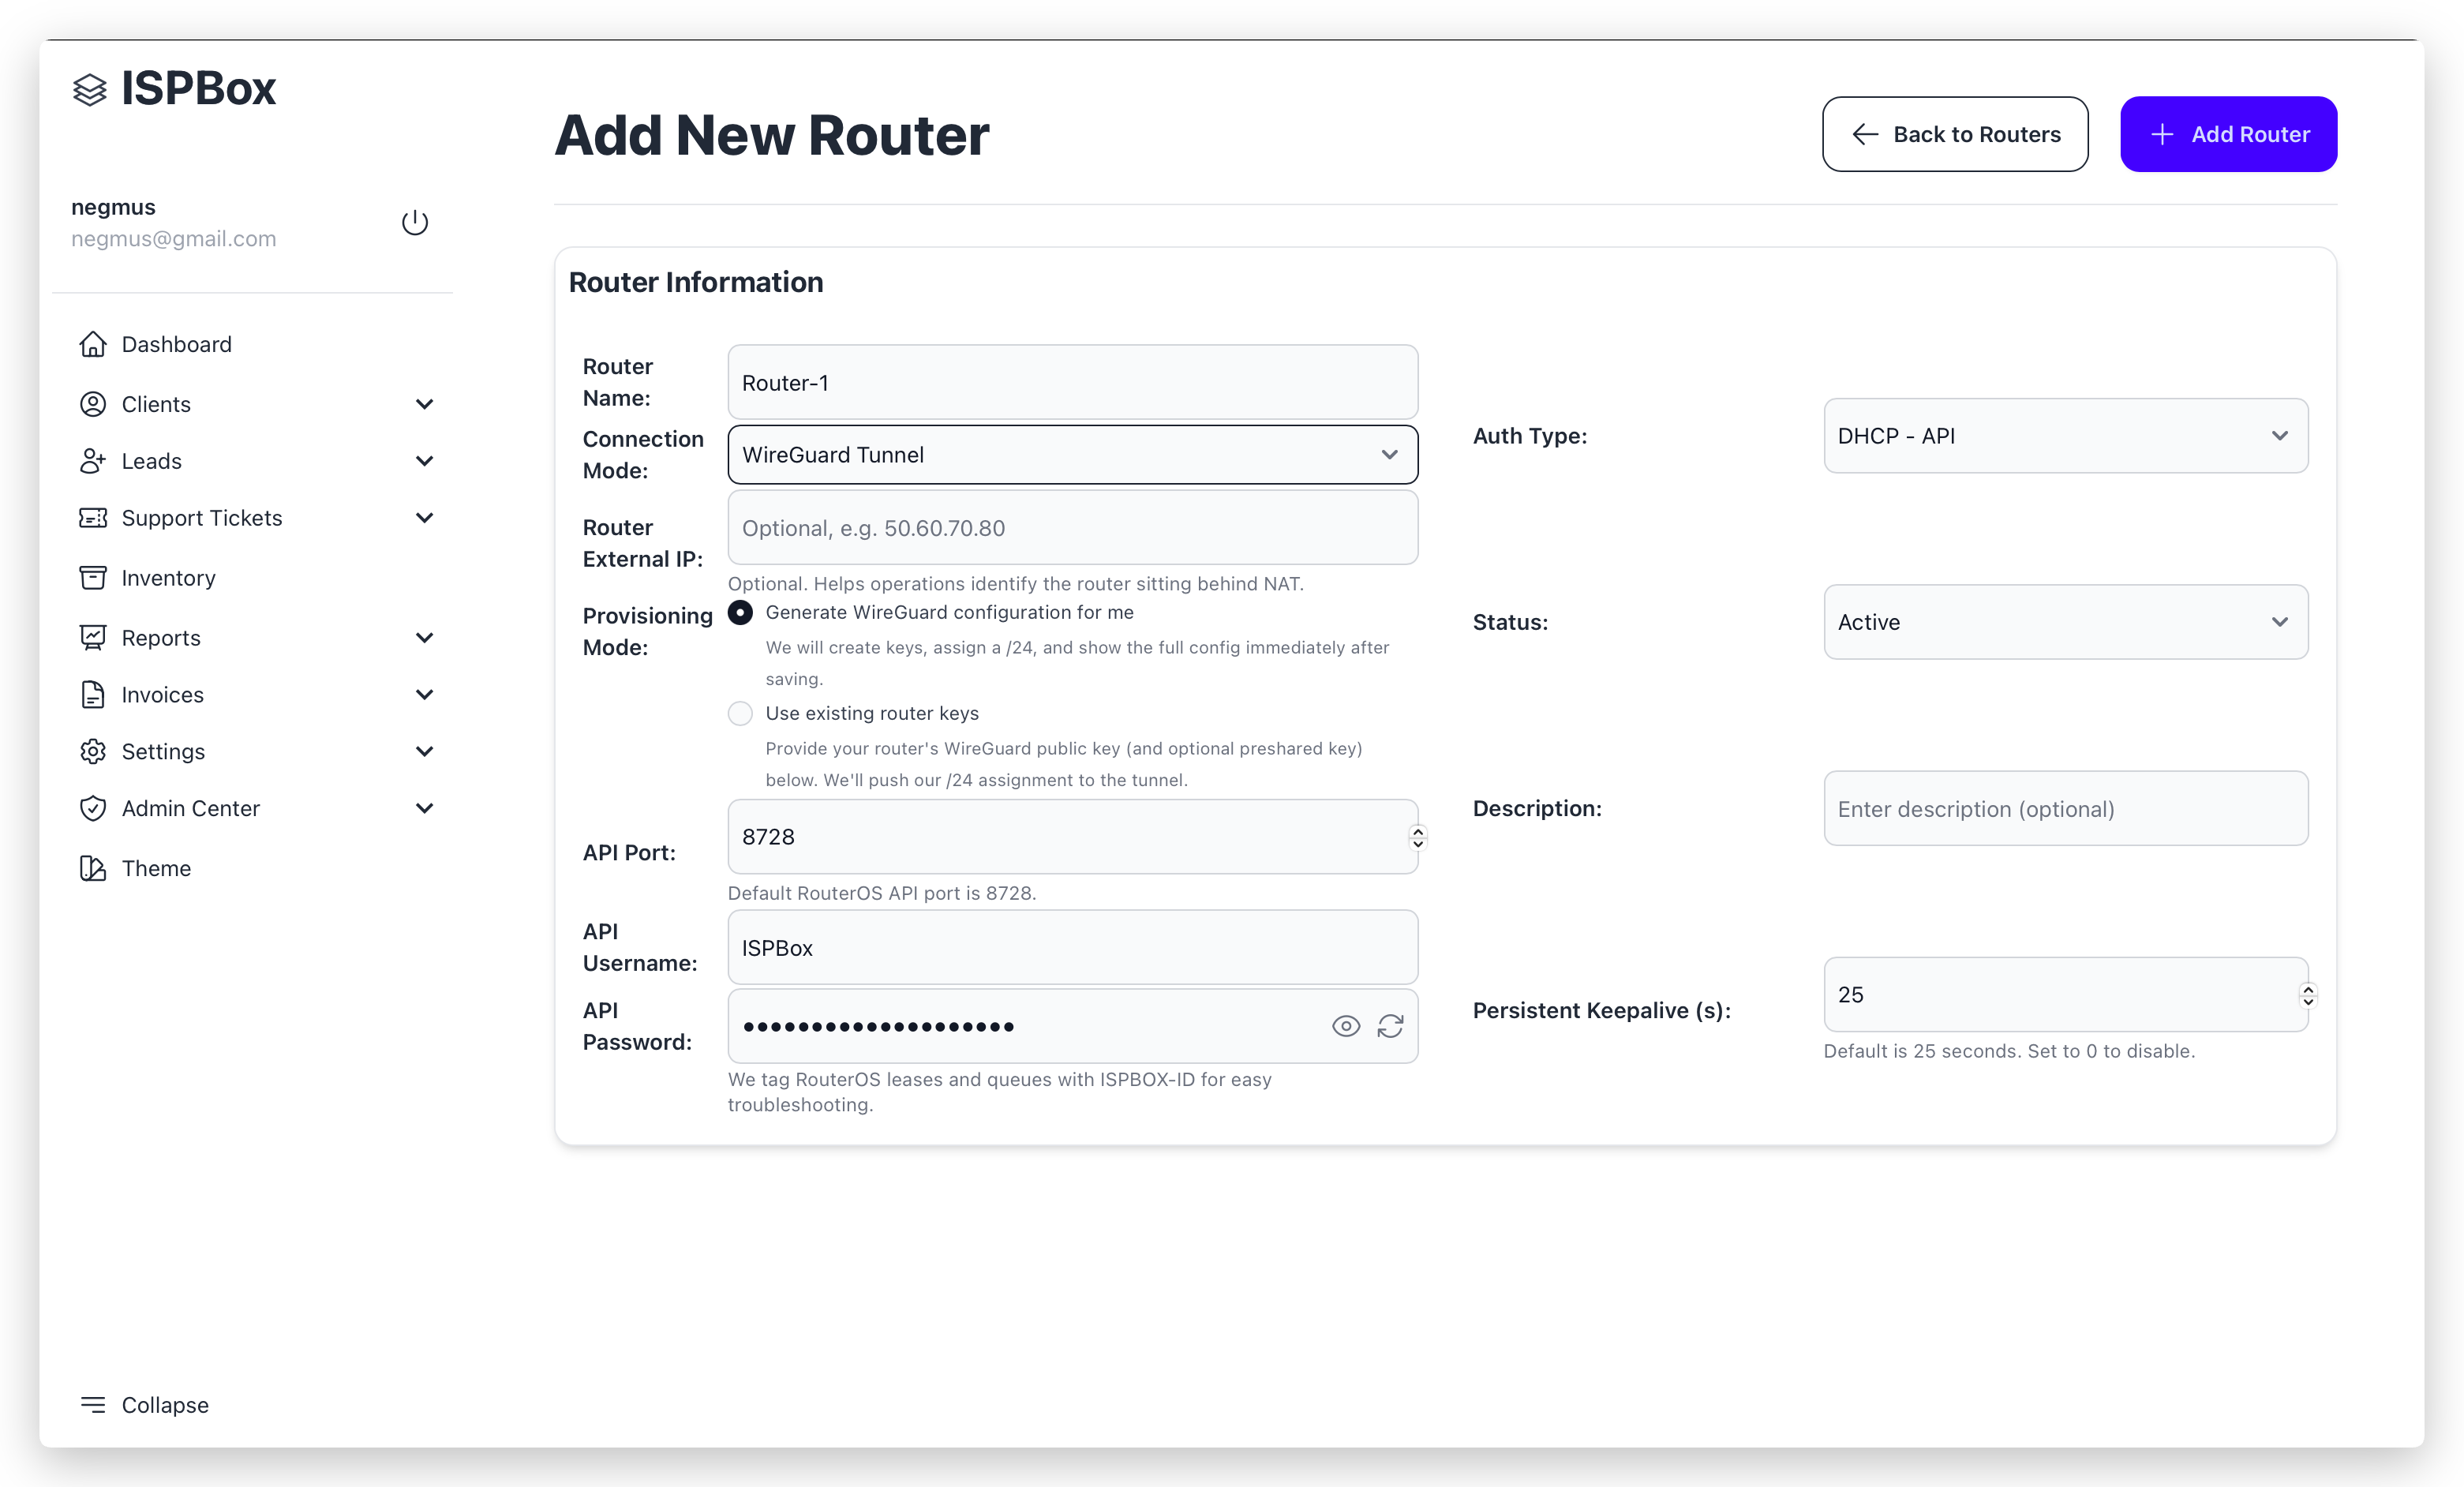The width and height of the screenshot is (2464, 1487).
Task: Select Use existing router keys option
Action: pos(740,713)
